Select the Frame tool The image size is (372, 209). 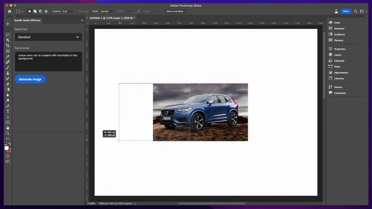8,51
